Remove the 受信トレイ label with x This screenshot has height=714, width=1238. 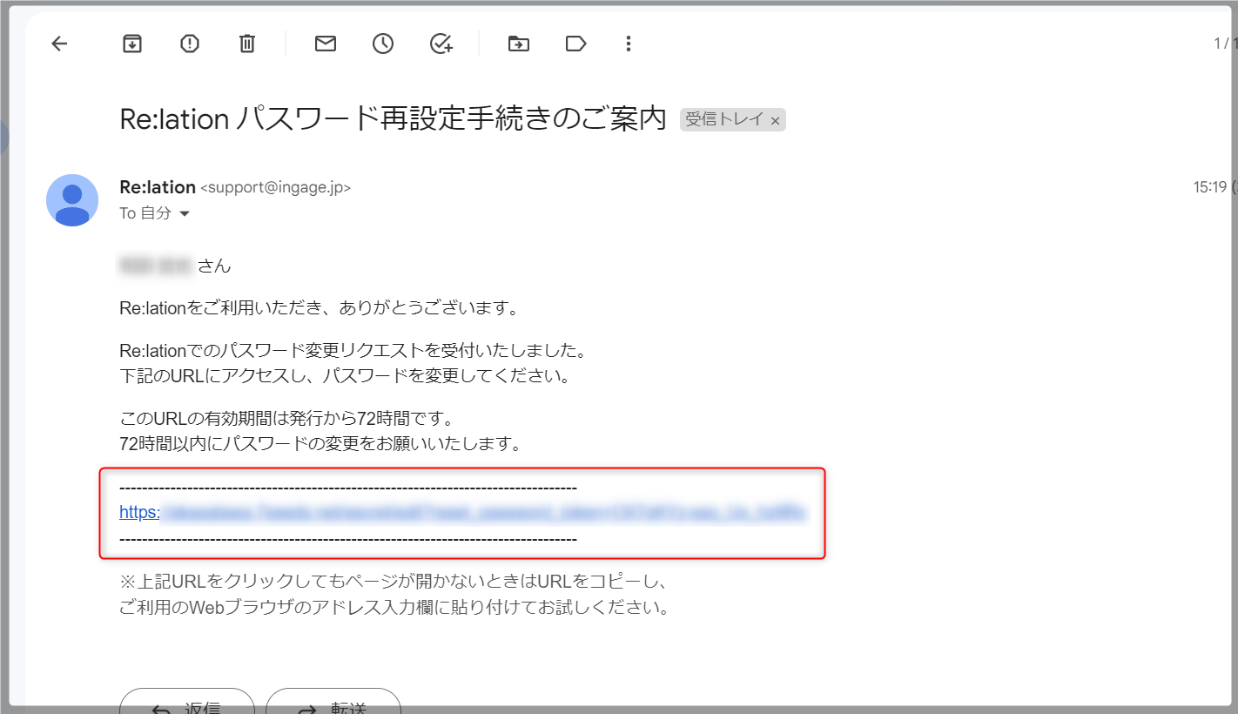[x=775, y=121]
